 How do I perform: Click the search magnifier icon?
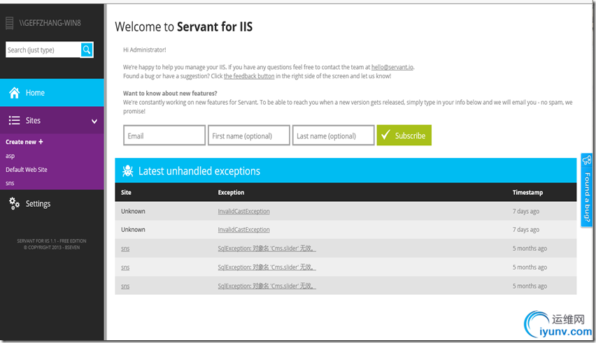click(x=87, y=50)
